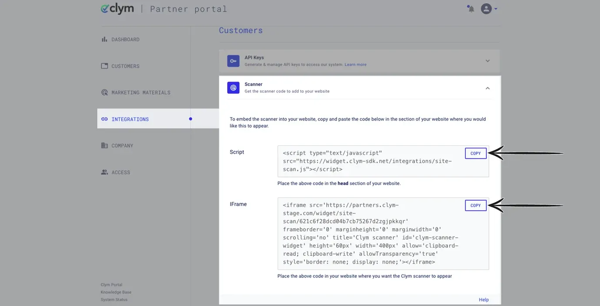Click the Marketing Materials icon
600x306 pixels.
(x=105, y=93)
